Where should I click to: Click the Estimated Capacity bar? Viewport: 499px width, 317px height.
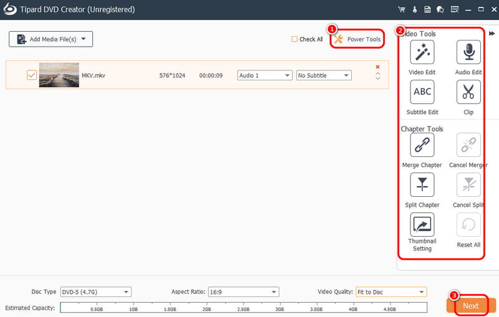click(x=243, y=308)
